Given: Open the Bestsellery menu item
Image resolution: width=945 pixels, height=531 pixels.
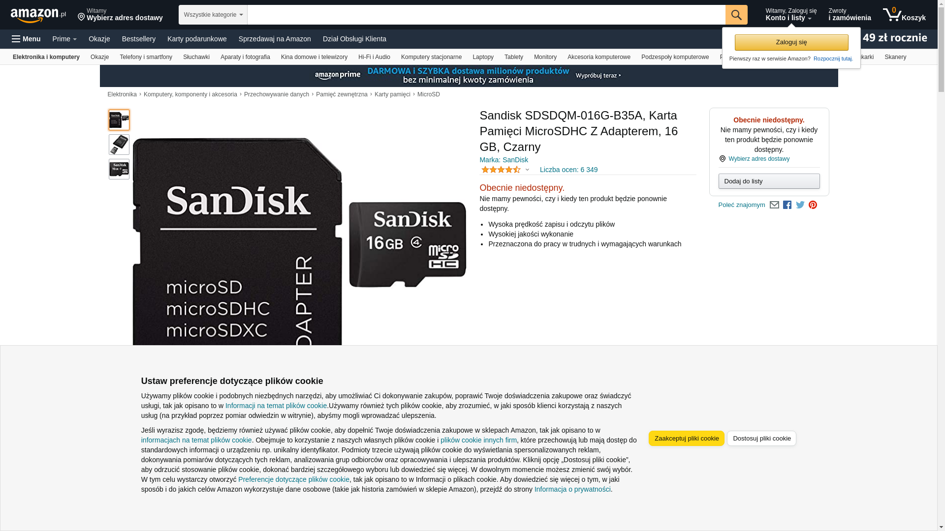Looking at the screenshot, I should pos(139,39).
